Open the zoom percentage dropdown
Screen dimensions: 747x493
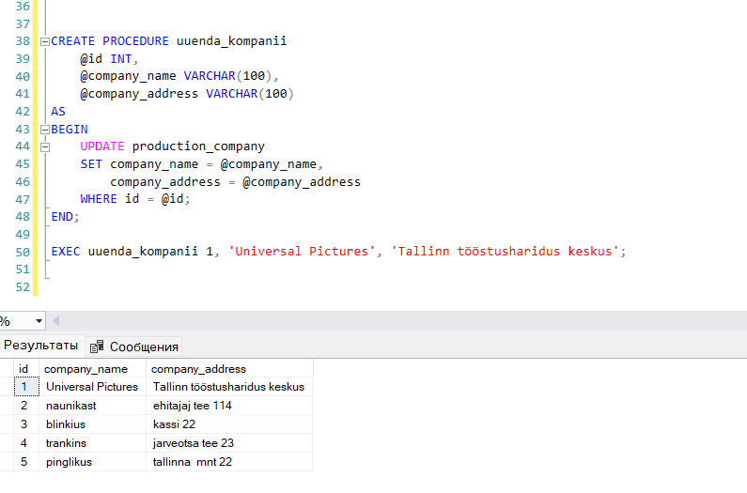(39, 321)
